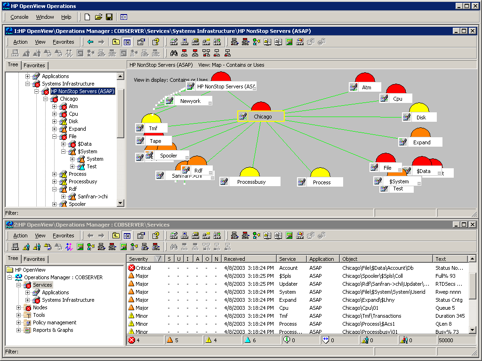Click the binoculars Find icon in window 1
This screenshot has width=482, height=361.
coord(174,54)
